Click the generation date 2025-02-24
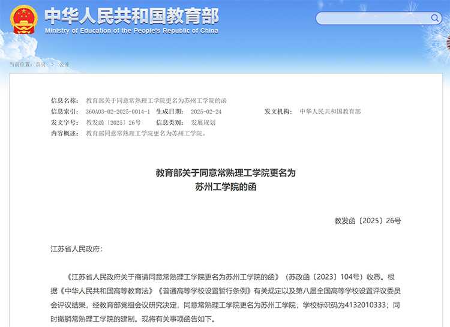The height and width of the screenshot is (327, 450). pyautogui.click(x=206, y=112)
